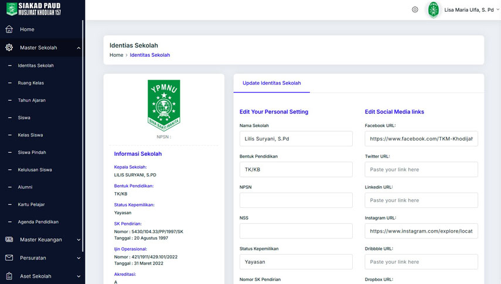Collapse the Master Sekolah menu chevron
The height and width of the screenshot is (284, 501).
pos(79,48)
